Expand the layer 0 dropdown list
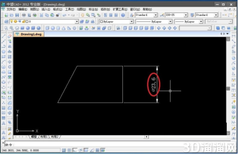This screenshot has height=154, width=238. pos(77,22)
